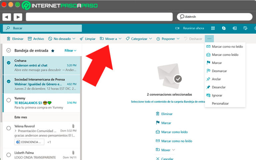The image size is (256, 160).
Task: Click the Deshacer undo arrow icon
Action: [x=186, y=39]
